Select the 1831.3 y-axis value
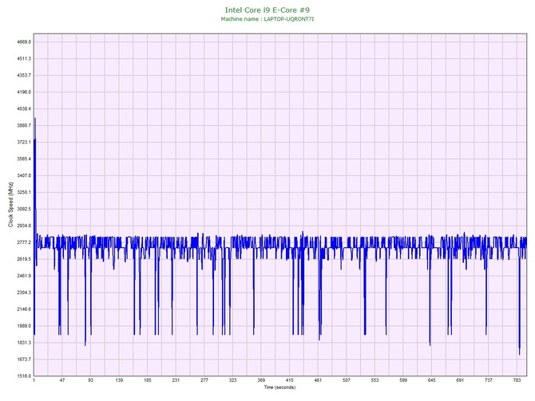 pos(24,342)
